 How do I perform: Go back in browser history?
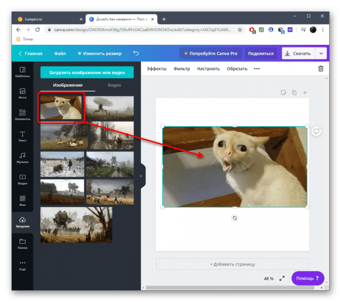tap(19, 30)
